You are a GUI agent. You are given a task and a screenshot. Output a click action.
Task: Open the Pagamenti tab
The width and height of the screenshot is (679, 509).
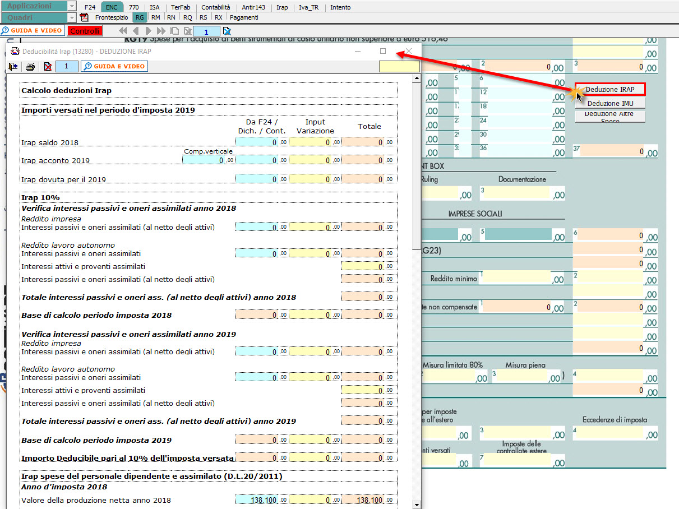(x=244, y=17)
